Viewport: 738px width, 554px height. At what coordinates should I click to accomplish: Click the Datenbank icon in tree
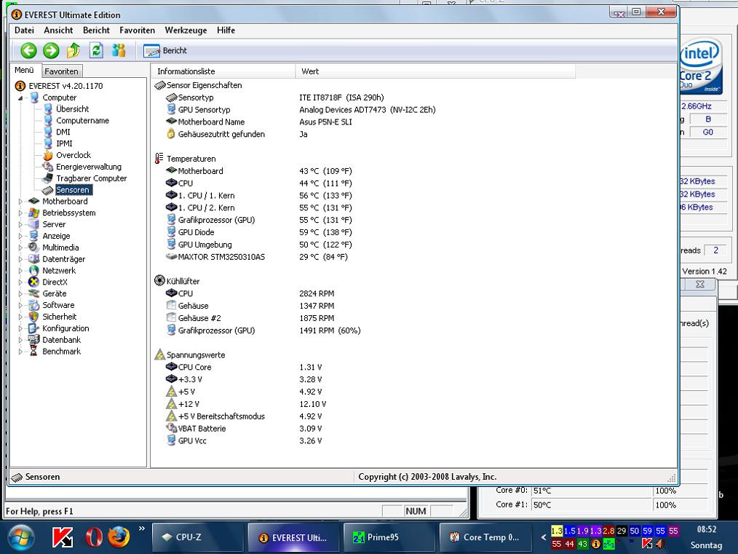point(33,340)
